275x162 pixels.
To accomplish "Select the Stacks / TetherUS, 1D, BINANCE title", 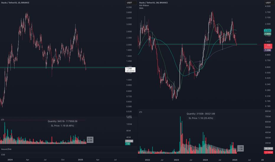I will click(x=15, y=3).
